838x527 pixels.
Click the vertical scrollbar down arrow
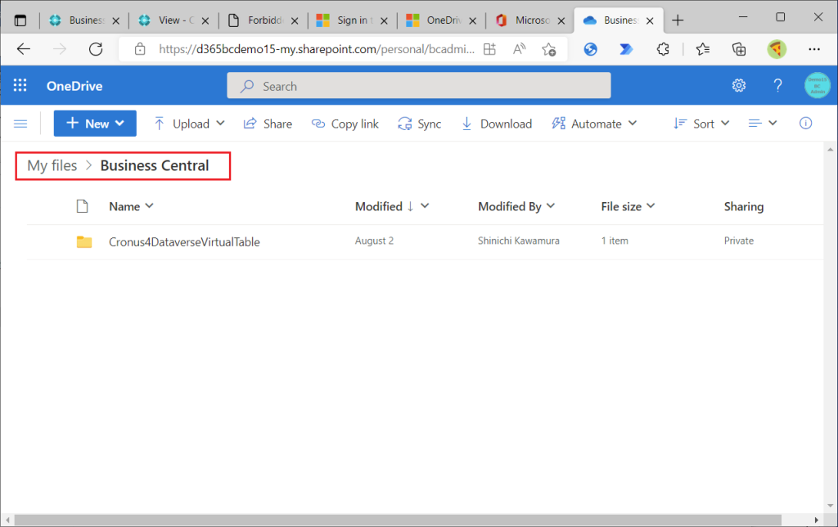point(830,505)
